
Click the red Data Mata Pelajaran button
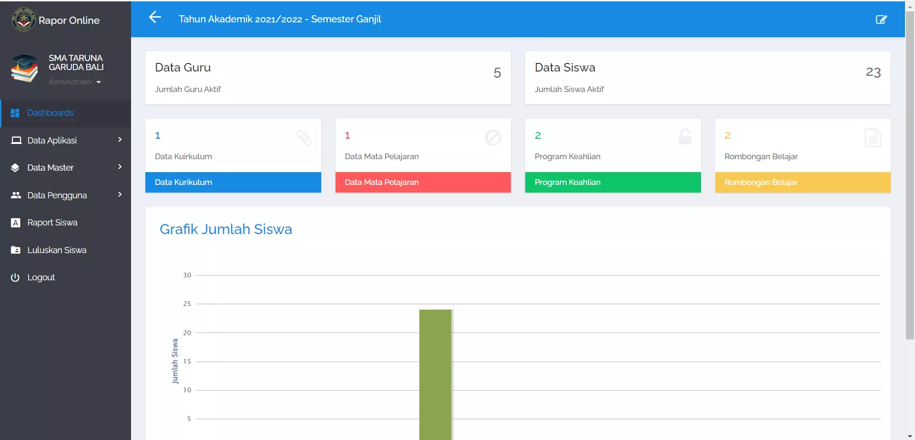pos(423,182)
